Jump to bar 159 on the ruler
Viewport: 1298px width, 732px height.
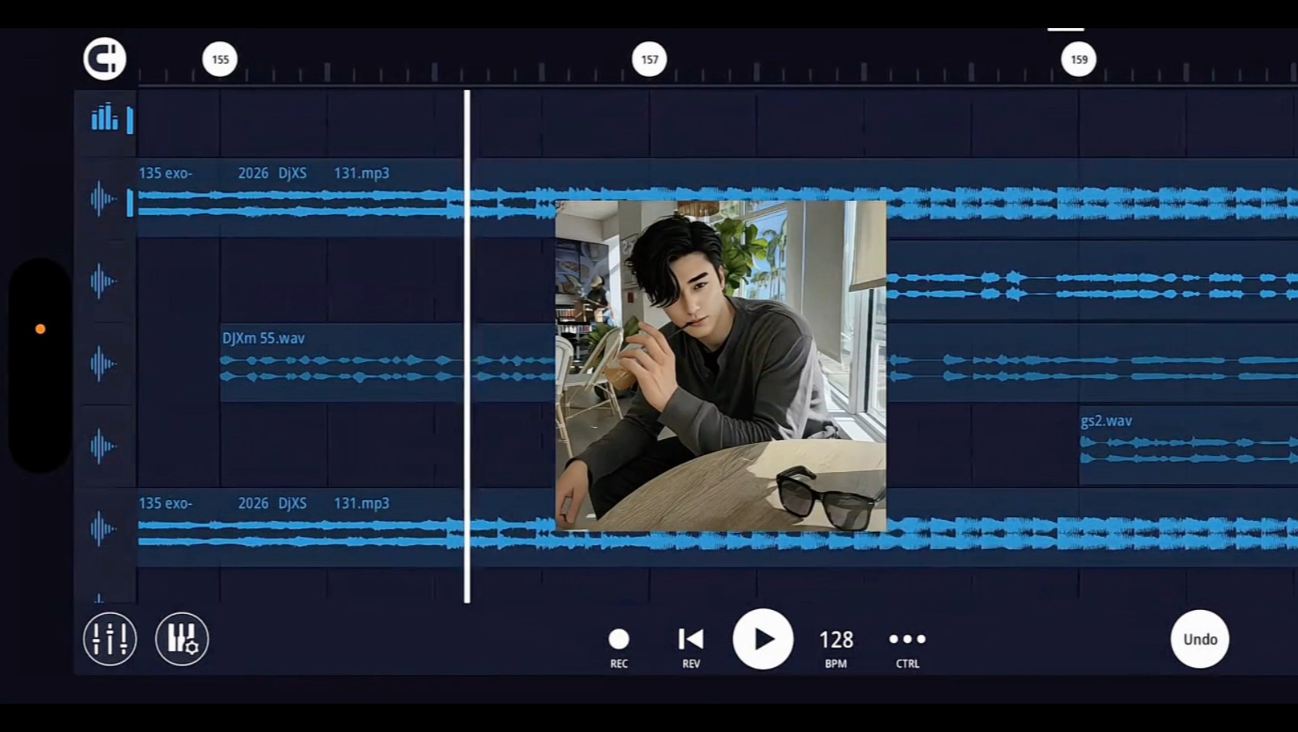pyautogui.click(x=1078, y=59)
